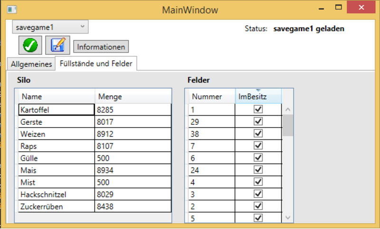Maximize the MainWindow
The height and width of the screenshot is (229, 380).
(339, 8)
